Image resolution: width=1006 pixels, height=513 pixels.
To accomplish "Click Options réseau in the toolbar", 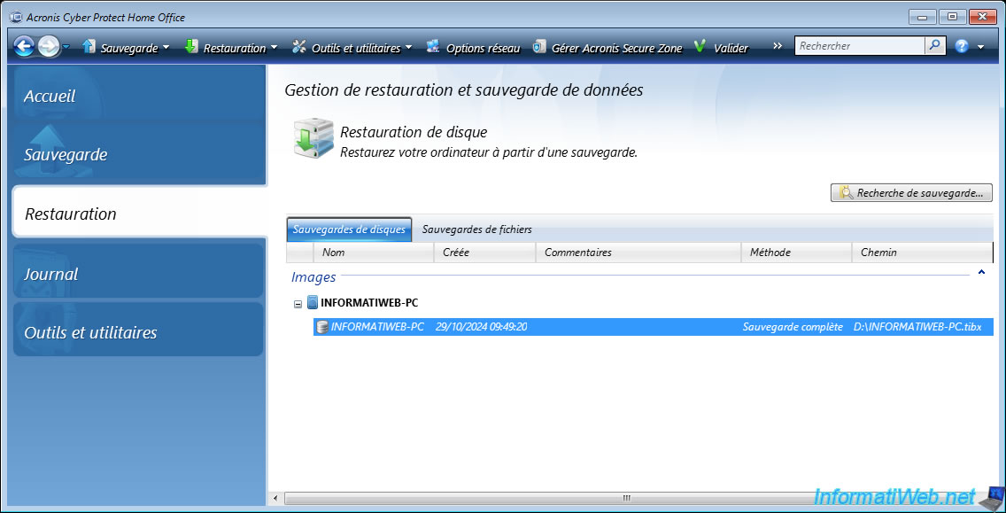I will 473,48.
